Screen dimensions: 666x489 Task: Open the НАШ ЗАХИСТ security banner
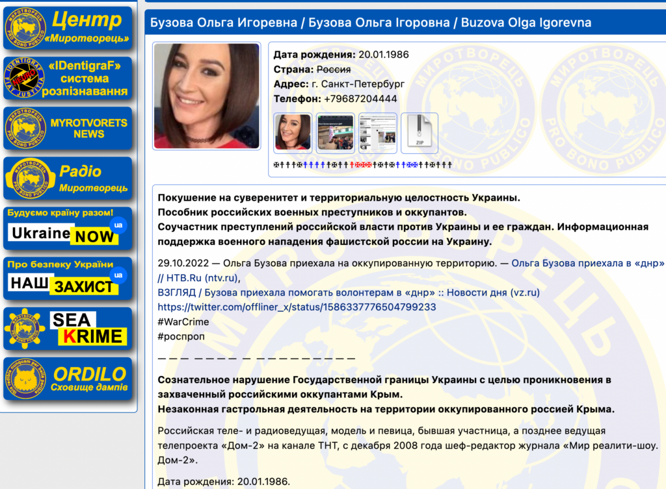coord(68,279)
